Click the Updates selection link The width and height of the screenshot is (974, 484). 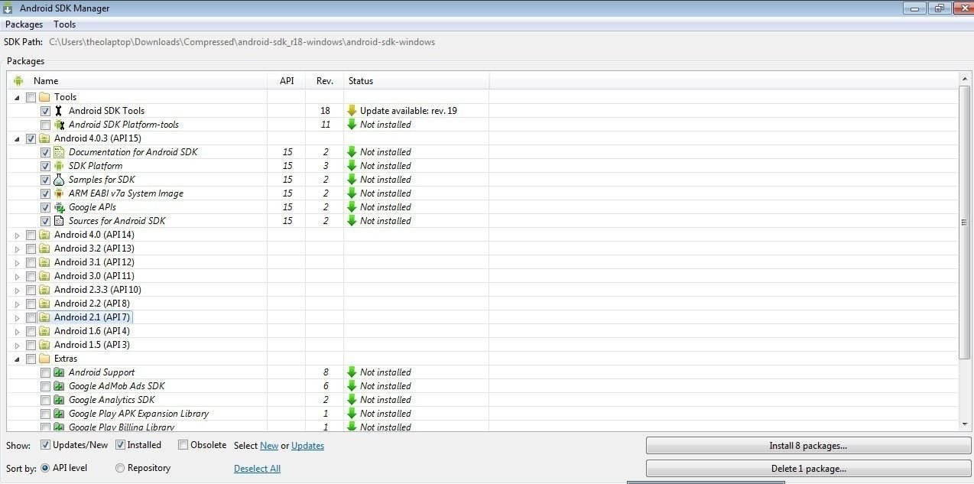coord(307,446)
